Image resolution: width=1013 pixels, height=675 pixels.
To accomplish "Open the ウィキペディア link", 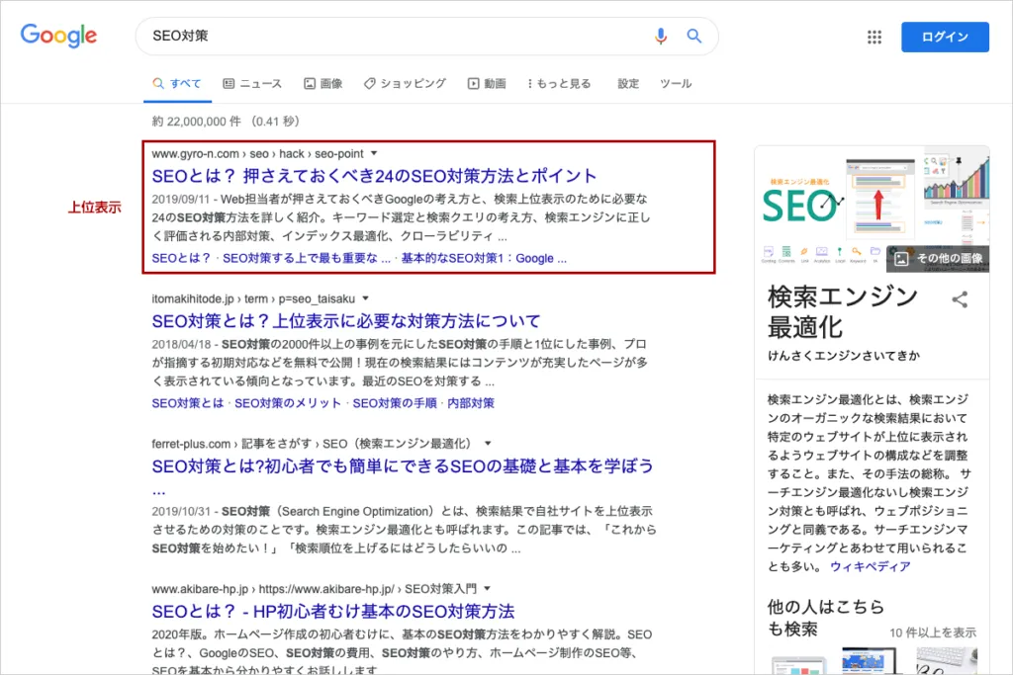I will click(871, 566).
